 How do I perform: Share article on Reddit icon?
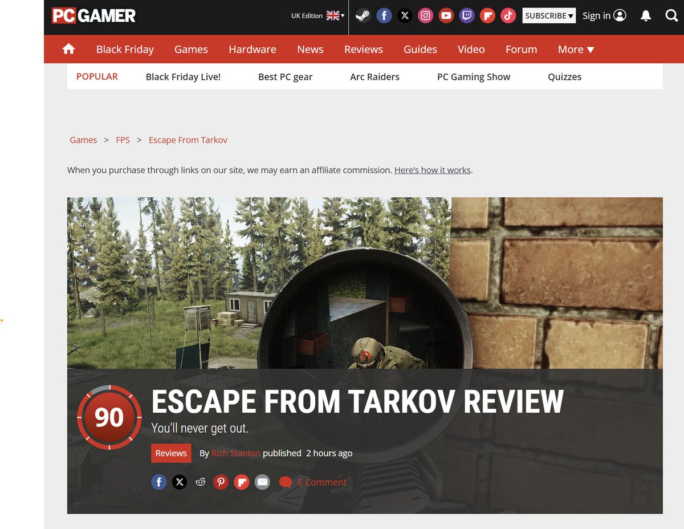tap(200, 482)
